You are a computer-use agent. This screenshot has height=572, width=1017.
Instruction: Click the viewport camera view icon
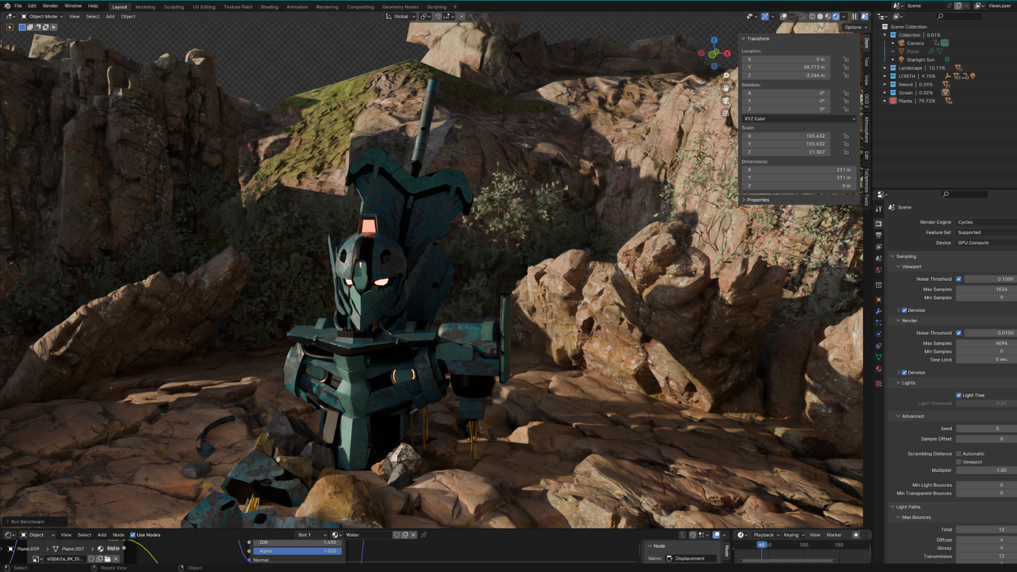[x=726, y=101]
